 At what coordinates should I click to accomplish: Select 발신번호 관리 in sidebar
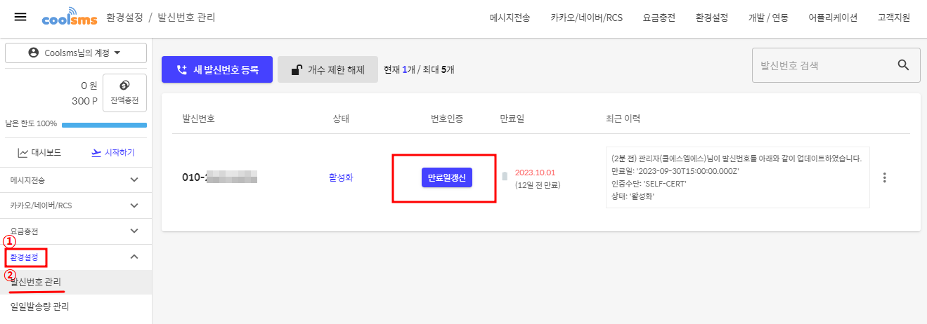76,282
